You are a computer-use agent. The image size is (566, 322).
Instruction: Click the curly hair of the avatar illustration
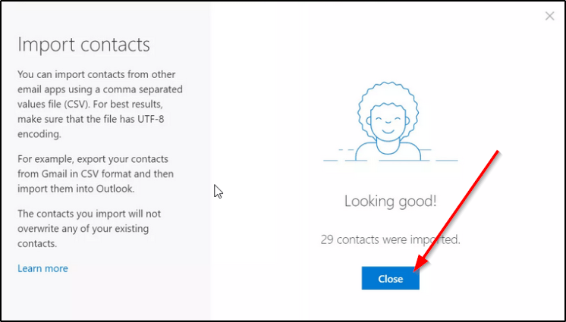click(x=388, y=95)
